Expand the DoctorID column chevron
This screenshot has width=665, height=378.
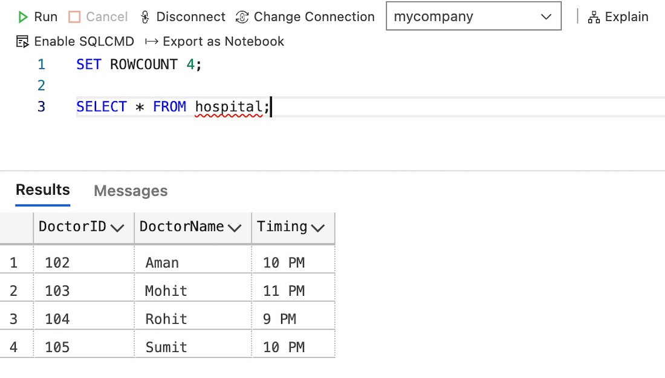117,228
